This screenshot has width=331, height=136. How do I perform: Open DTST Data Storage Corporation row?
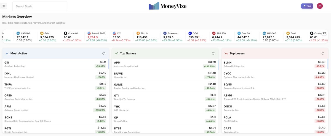click(165, 129)
